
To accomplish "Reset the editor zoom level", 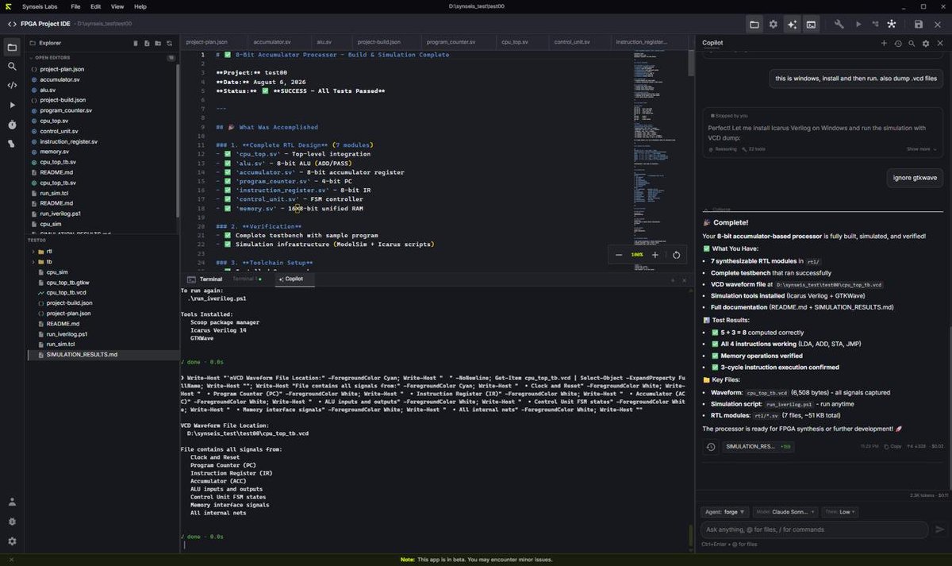I will (676, 255).
